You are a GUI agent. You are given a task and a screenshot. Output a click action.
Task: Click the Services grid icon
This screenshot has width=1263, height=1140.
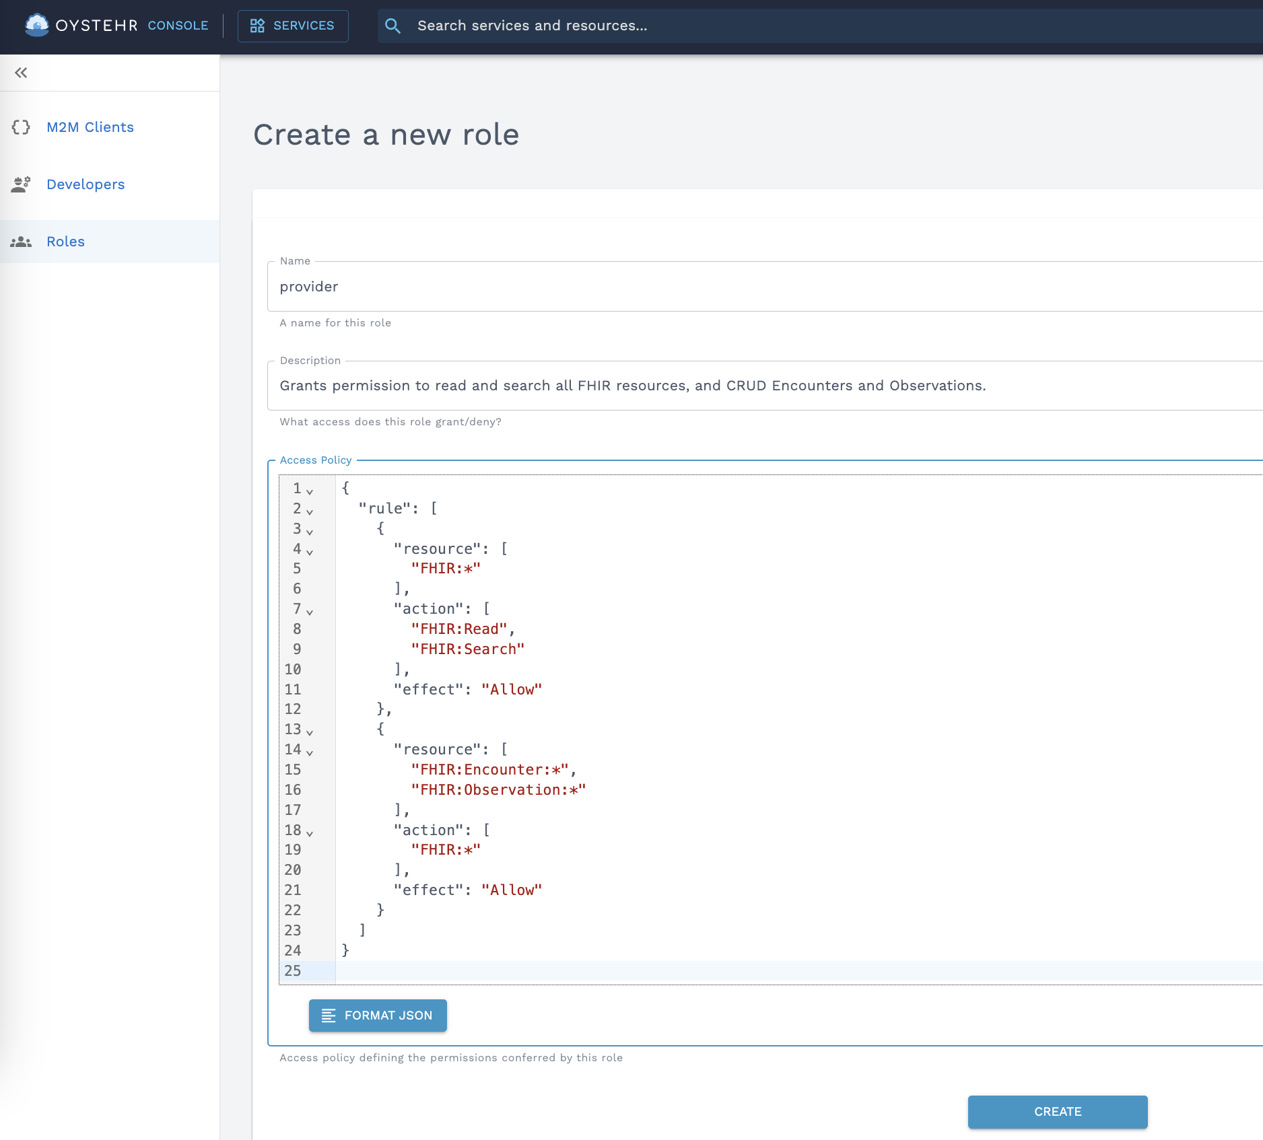(x=257, y=26)
